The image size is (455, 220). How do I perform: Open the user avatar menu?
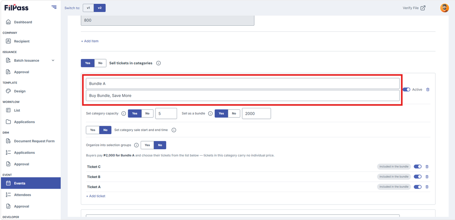(x=444, y=8)
